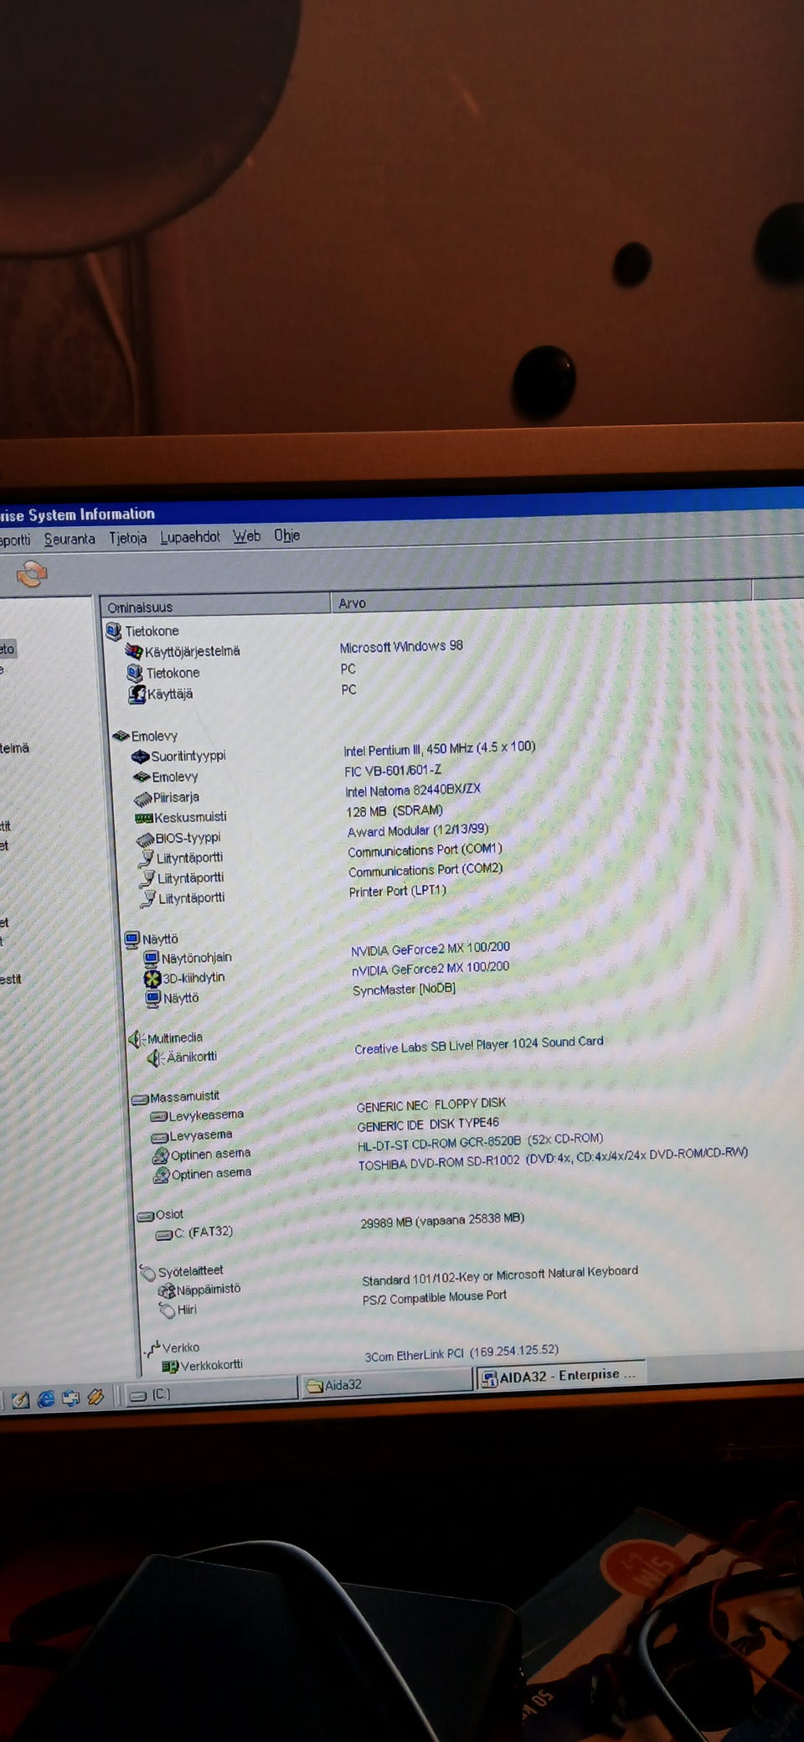Click the "FIC VB-601/601-Z" value
This screenshot has height=1742, width=804.
pos(393,770)
